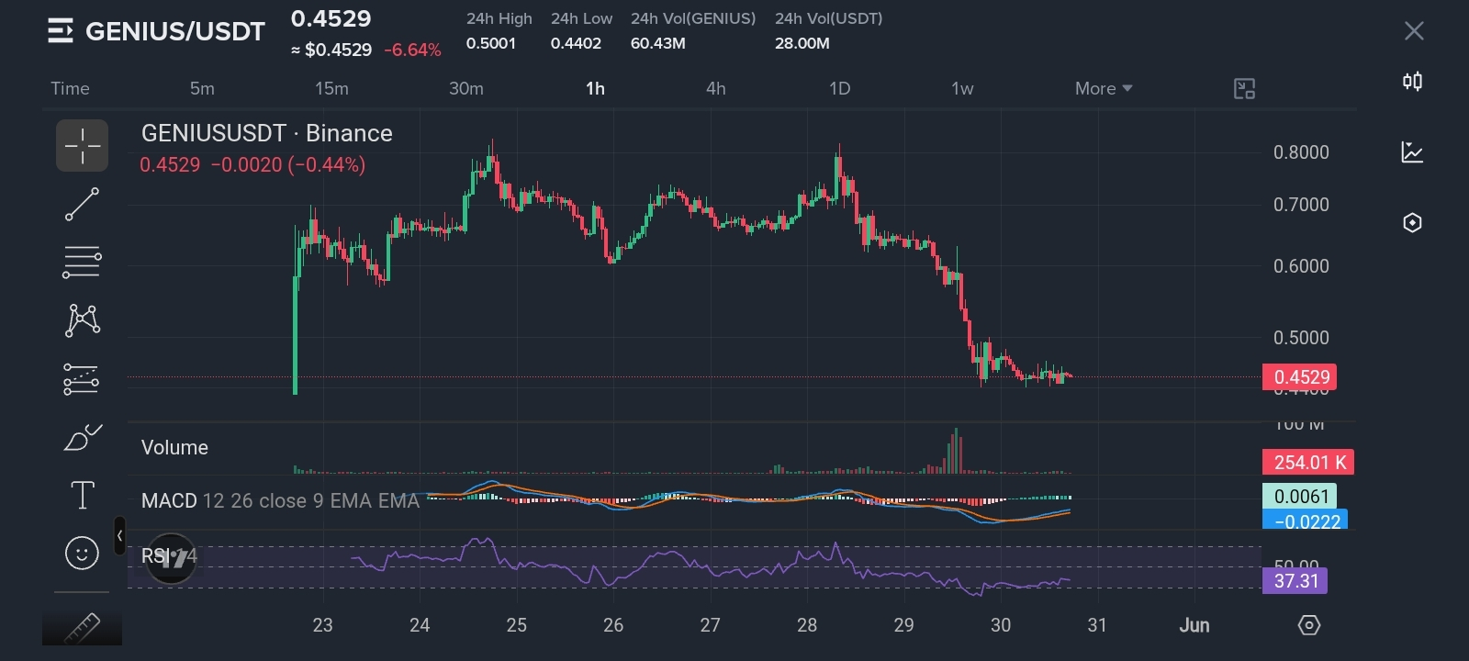The width and height of the screenshot is (1469, 661).
Task: Open chart layout fullscreen icon
Action: click(1244, 89)
